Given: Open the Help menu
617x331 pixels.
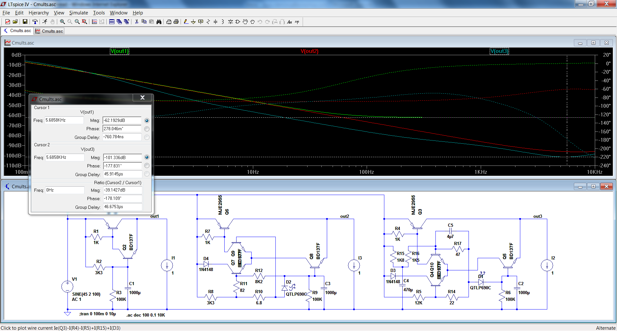Looking at the screenshot, I should (x=138, y=13).
